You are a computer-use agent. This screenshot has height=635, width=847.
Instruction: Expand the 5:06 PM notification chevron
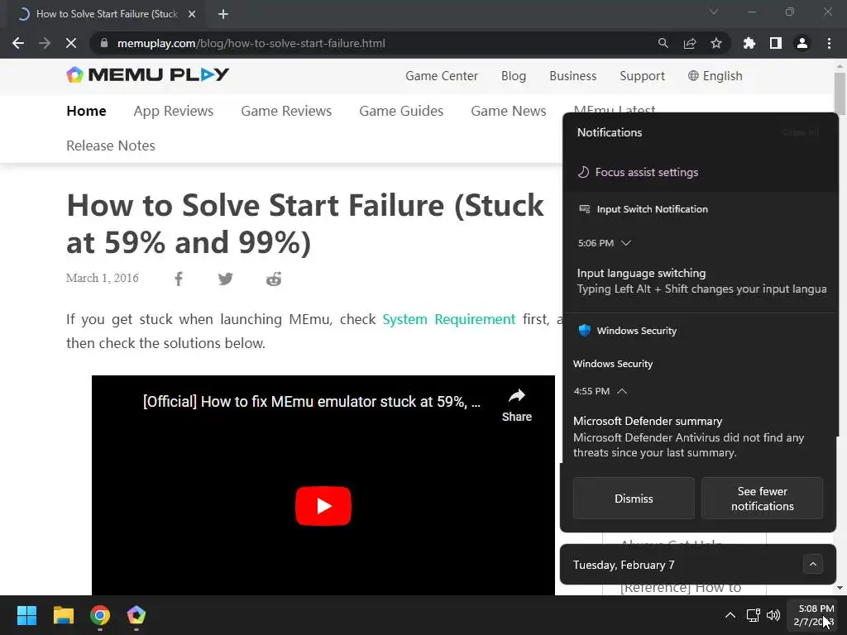(626, 243)
